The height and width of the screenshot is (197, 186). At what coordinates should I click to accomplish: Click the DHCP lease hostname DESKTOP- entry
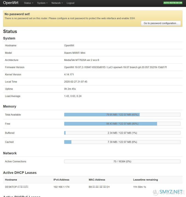click(16, 187)
